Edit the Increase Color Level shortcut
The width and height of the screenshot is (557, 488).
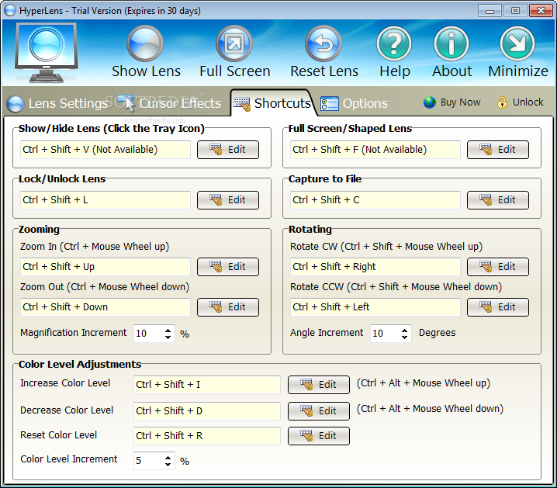(319, 385)
